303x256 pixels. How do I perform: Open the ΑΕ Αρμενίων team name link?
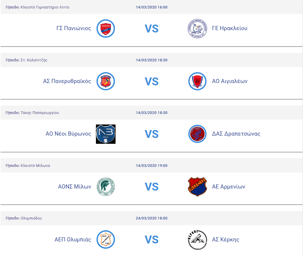click(x=228, y=187)
